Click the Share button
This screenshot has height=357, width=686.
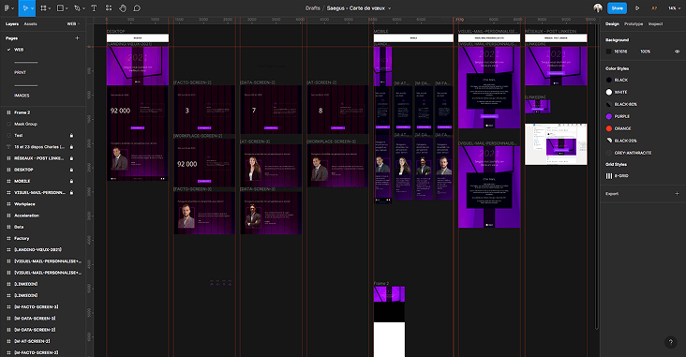[x=617, y=8]
